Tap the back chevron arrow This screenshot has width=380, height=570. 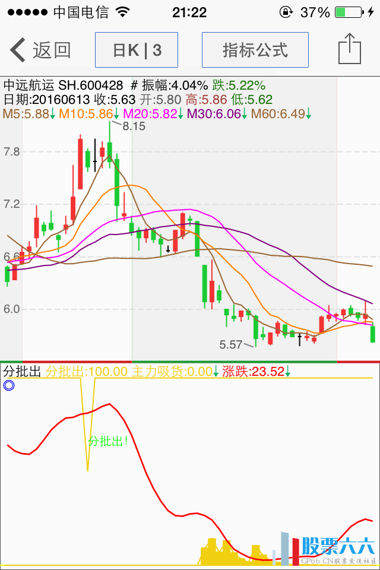[18, 50]
